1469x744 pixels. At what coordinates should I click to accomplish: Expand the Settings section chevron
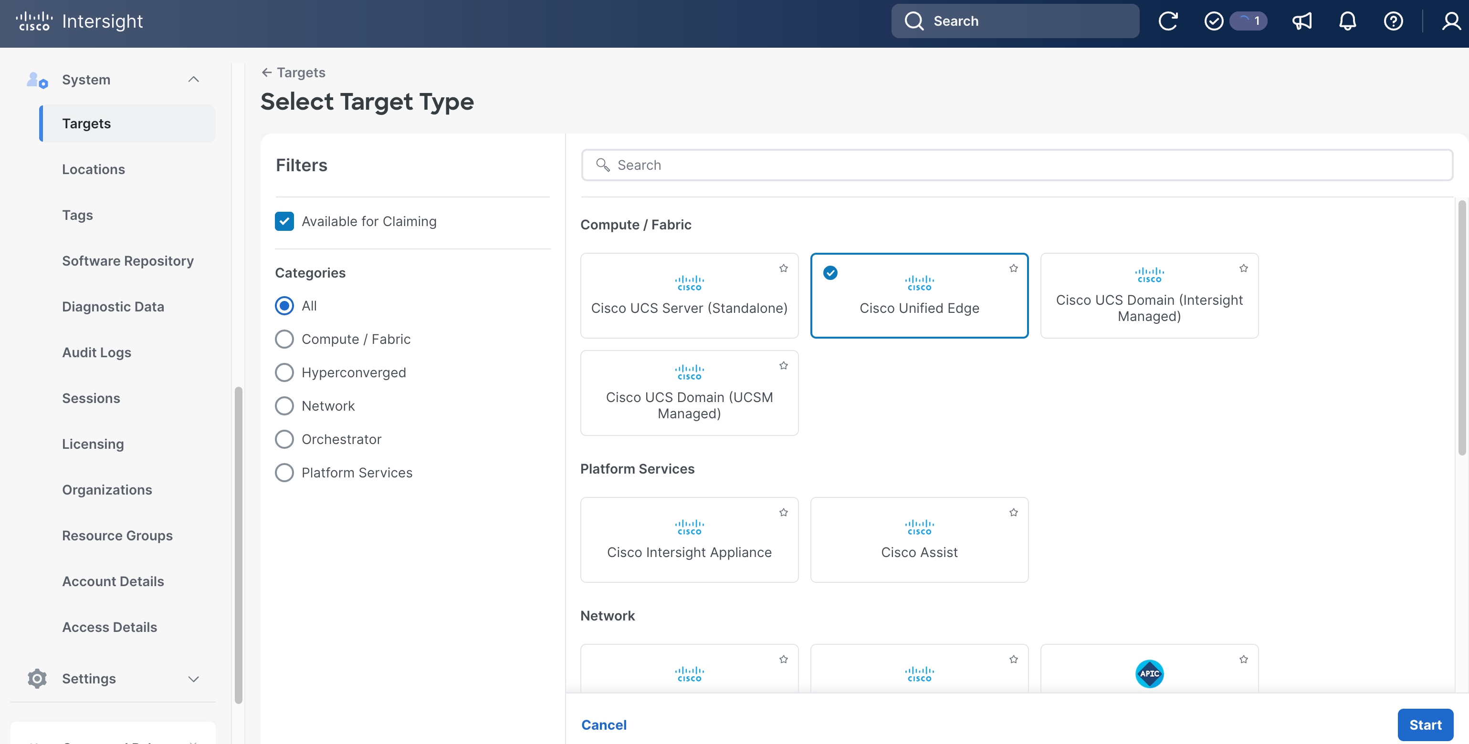pyautogui.click(x=193, y=679)
